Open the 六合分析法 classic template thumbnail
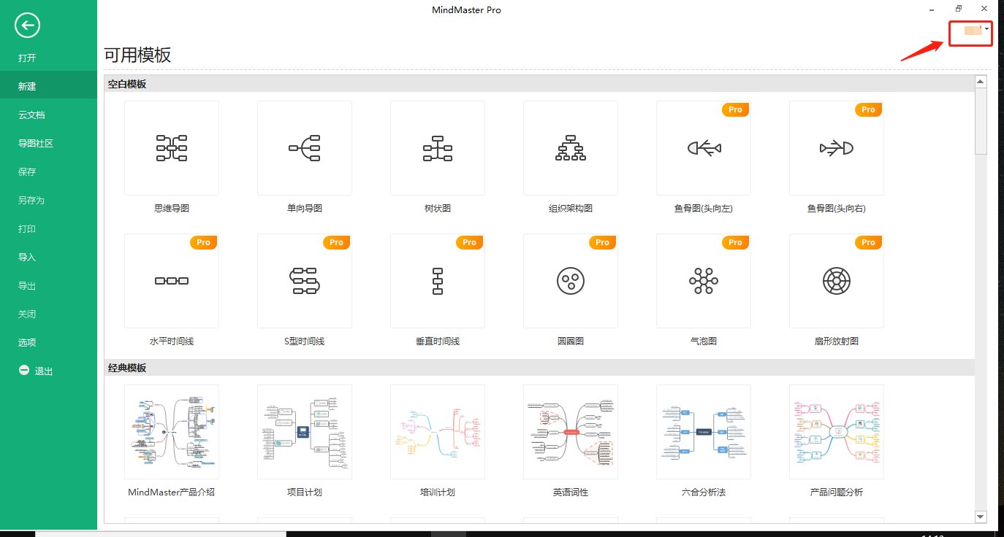The height and width of the screenshot is (537, 1004). point(704,432)
